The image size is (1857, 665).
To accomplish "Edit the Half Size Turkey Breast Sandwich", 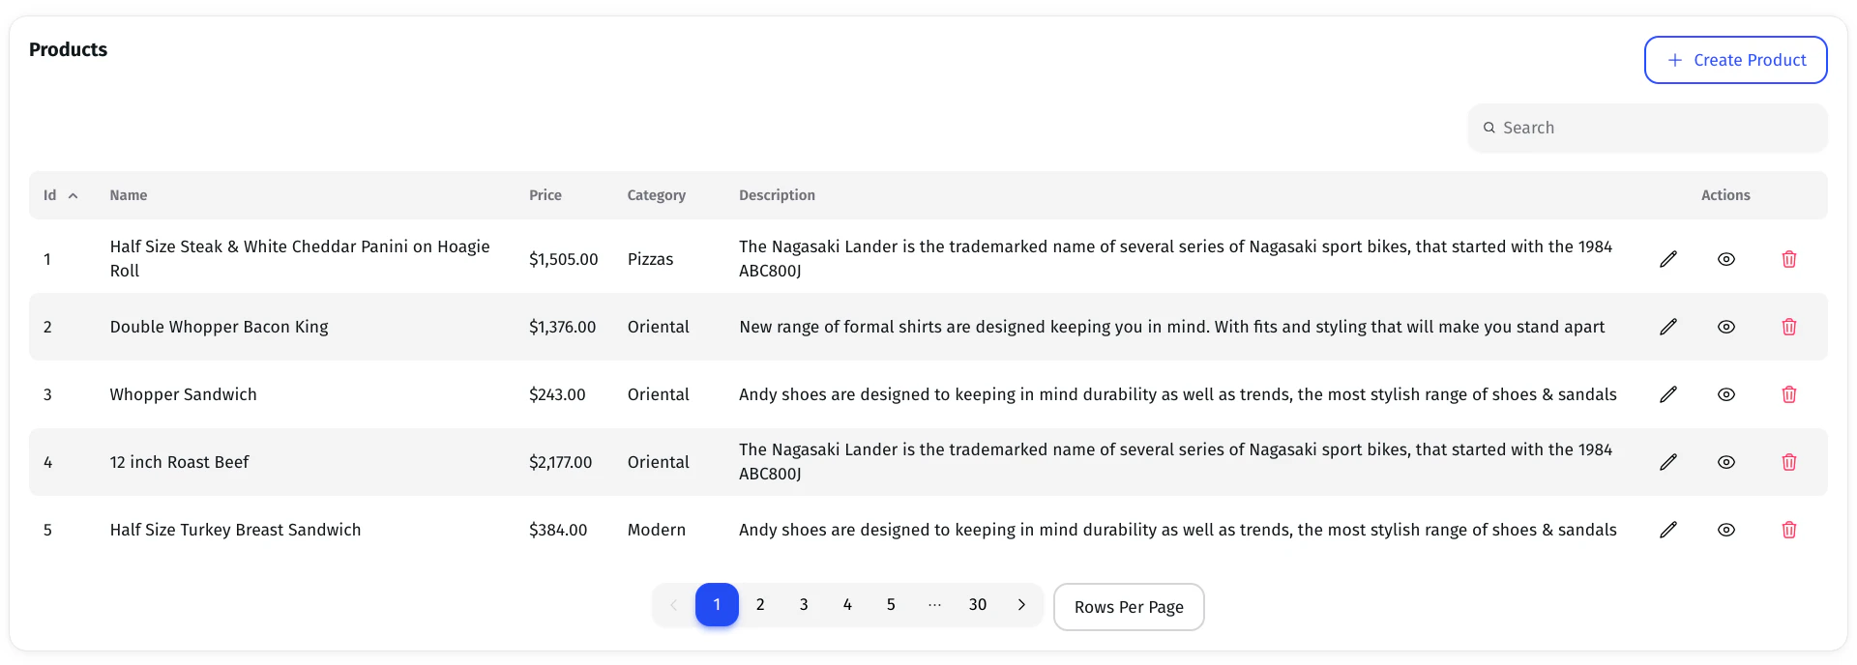I will (x=1668, y=530).
